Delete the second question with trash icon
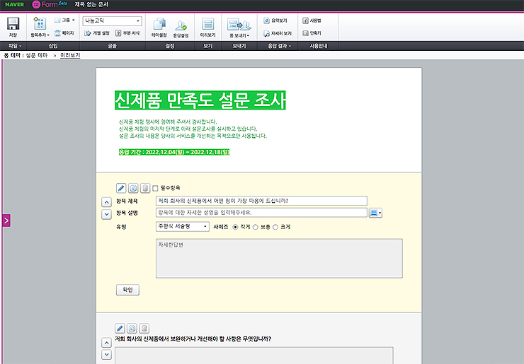524x364 pixels. (x=144, y=329)
